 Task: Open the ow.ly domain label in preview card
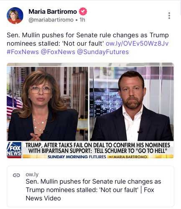(x=32, y=174)
